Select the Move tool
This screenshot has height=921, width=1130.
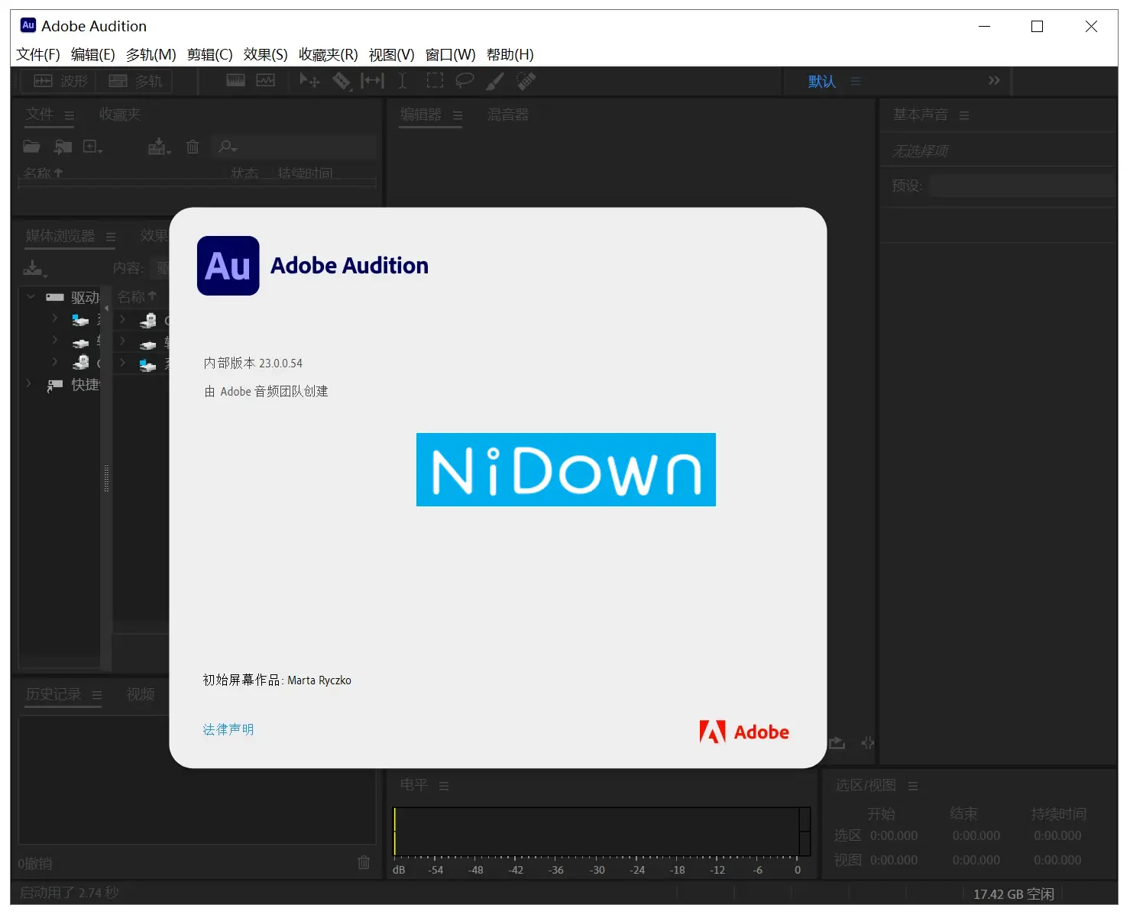click(x=309, y=80)
